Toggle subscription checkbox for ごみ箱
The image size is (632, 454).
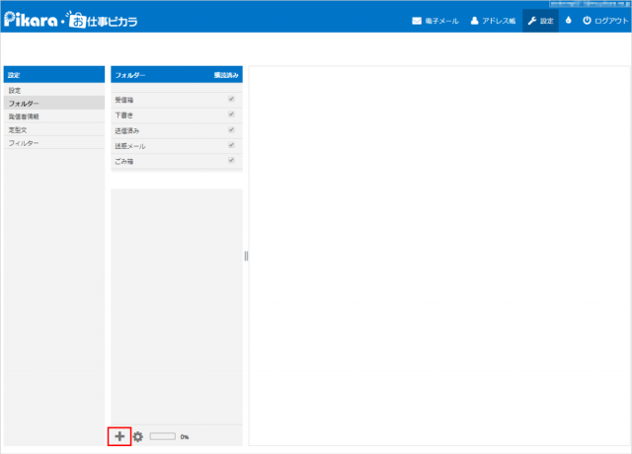pyautogui.click(x=231, y=160)
